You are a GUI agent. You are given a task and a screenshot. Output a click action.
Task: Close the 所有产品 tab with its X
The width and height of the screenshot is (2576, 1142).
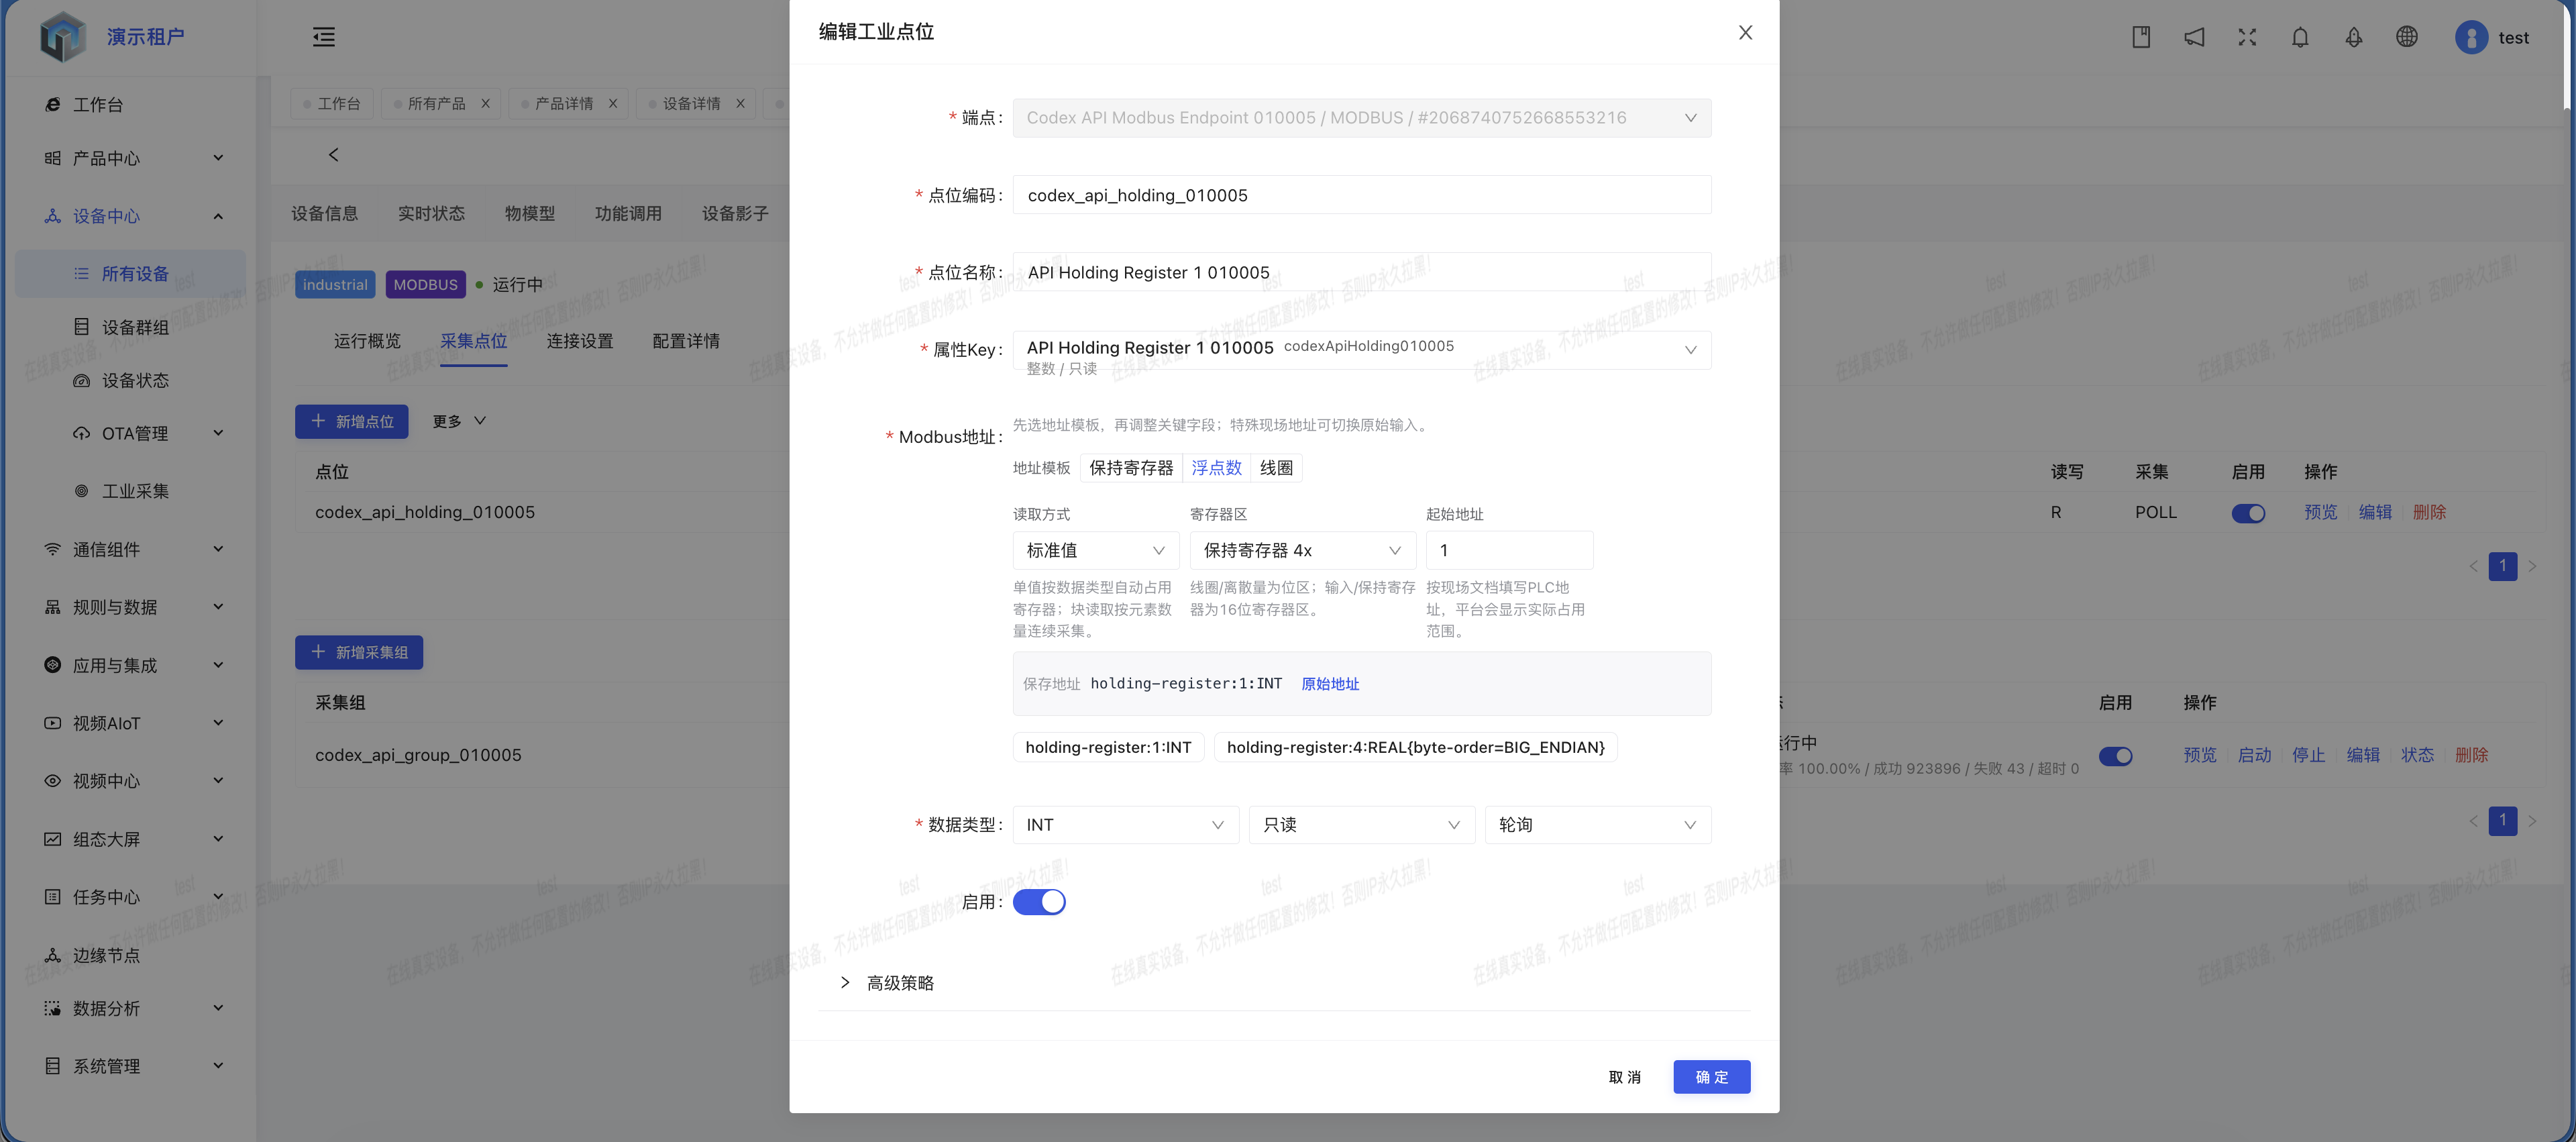coord(485,103)
